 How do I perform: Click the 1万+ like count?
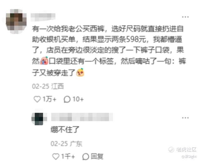(x=49, y=99)
